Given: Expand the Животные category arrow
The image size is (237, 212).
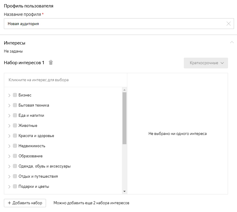Looking at the screenshot, I should pyautogui.click(x=9, y=126).
